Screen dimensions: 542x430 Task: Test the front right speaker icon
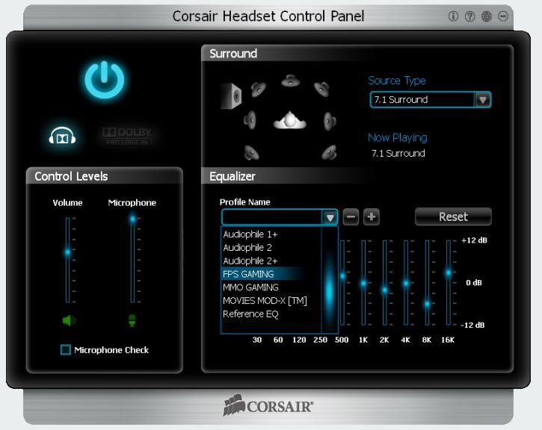point(321,89)
